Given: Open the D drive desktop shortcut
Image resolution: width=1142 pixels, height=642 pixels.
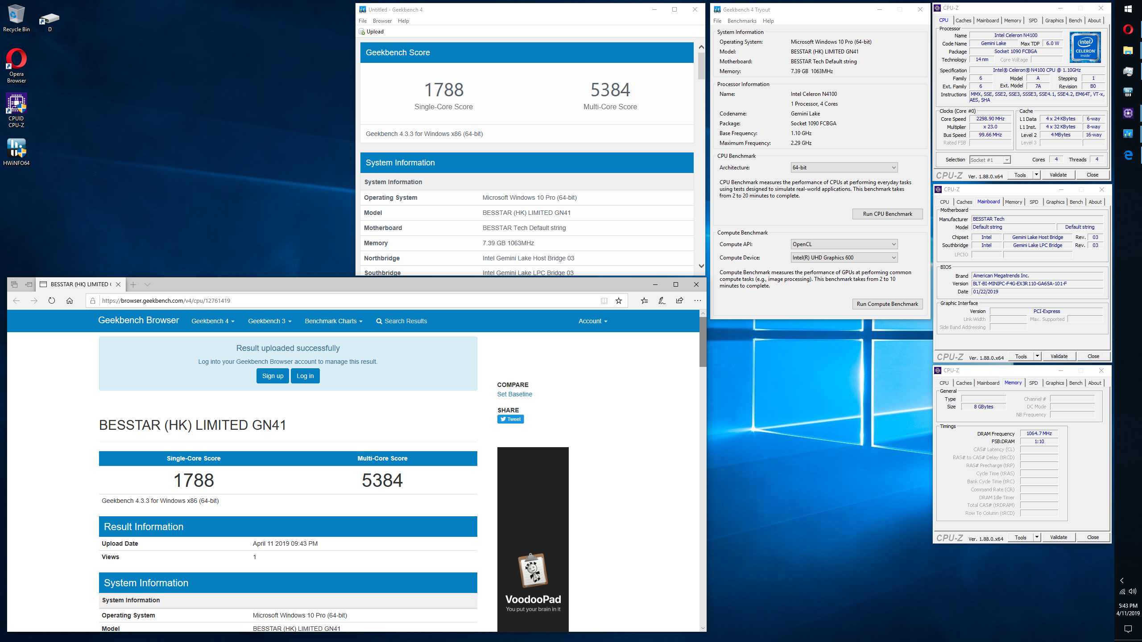Looking at the screenshot, I should click(50, 21).
